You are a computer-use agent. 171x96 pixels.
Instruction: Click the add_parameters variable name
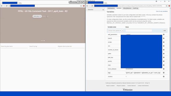tap(112, 34)
